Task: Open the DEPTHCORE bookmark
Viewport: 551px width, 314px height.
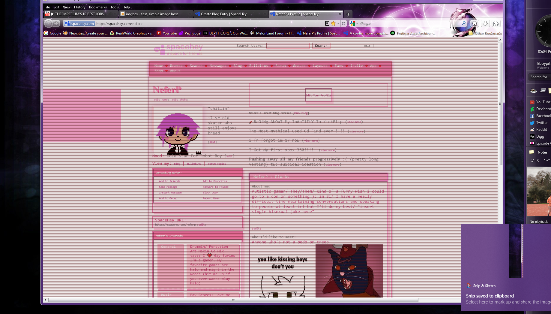Action: (x=226, y=33)
